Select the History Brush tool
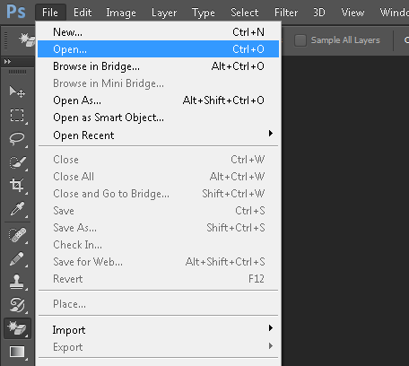The image size is (409, 366). [x=17, y=305]
